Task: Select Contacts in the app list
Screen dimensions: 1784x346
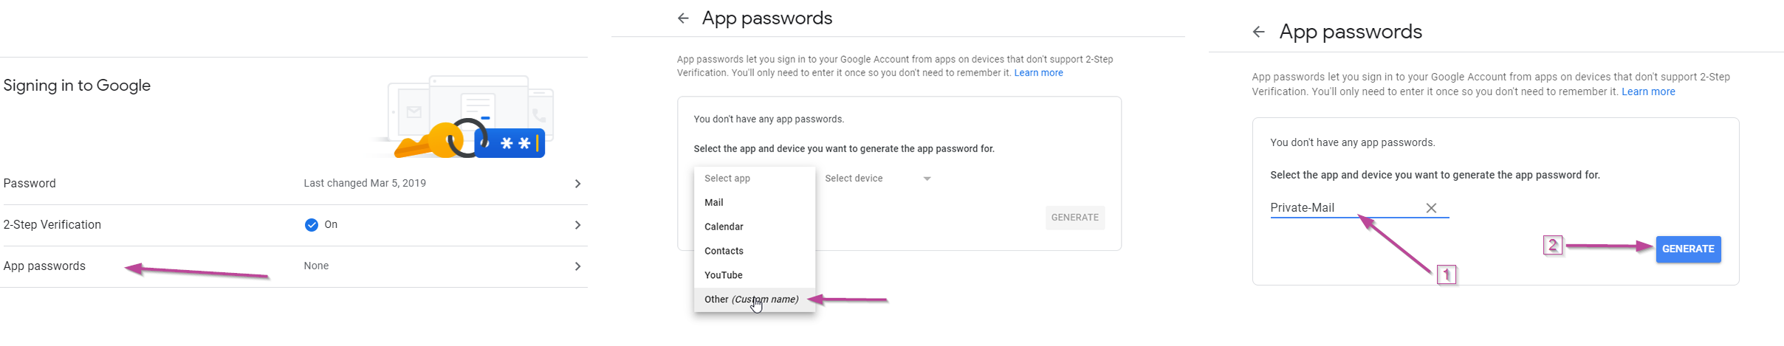Action: point(724,251)
